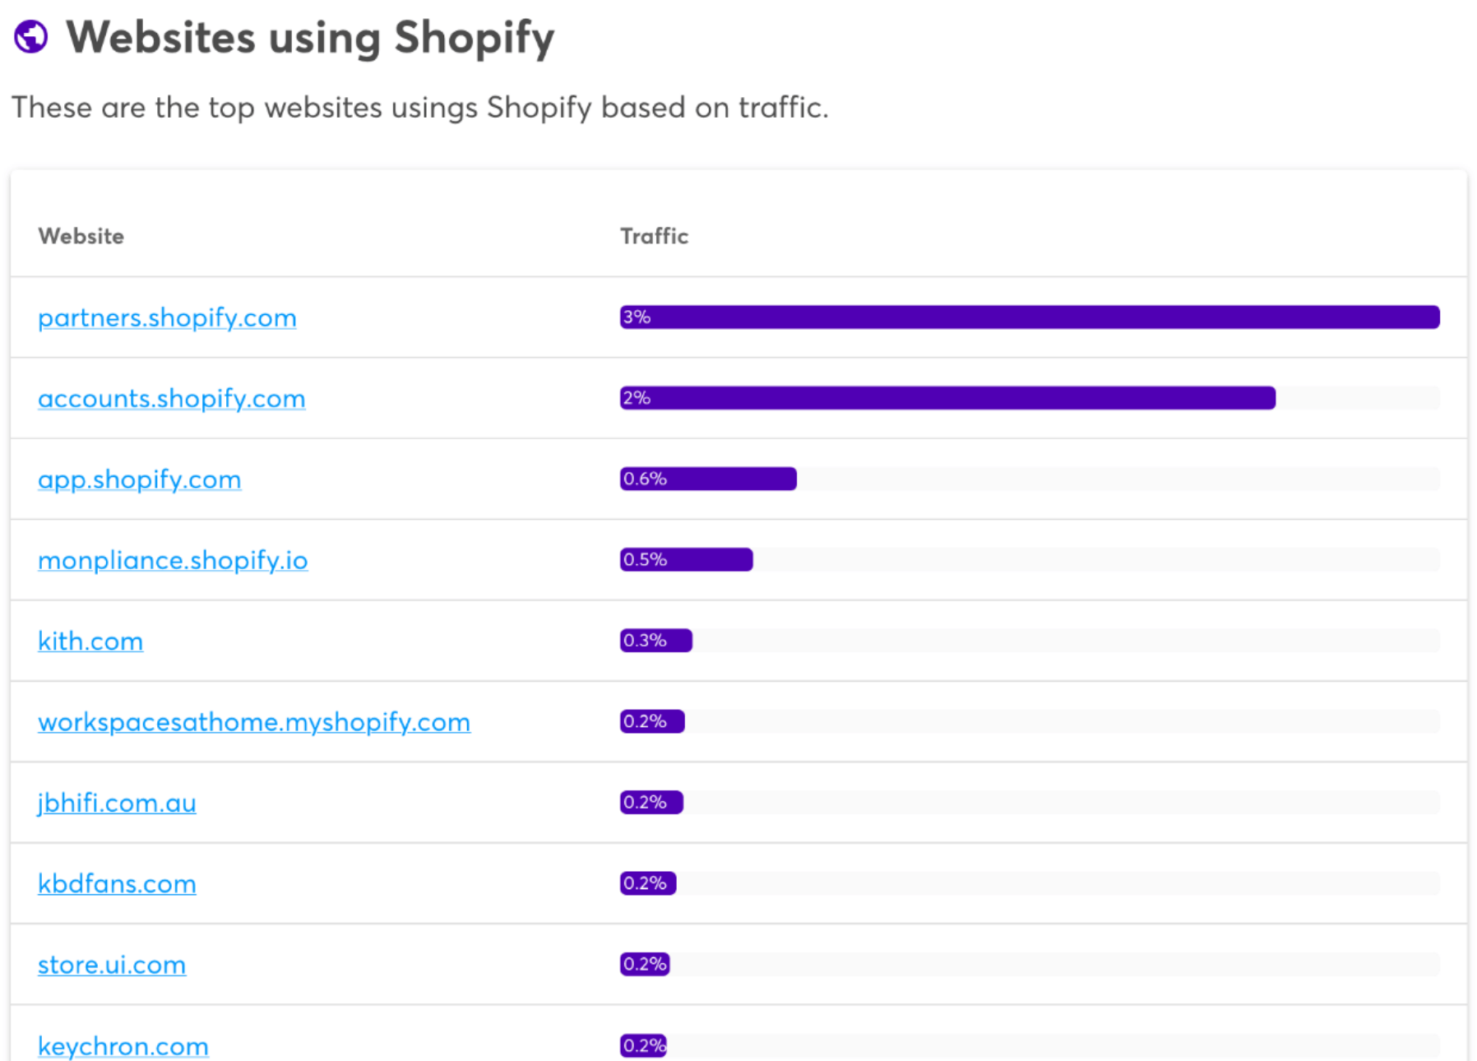This screenshot has height=1061, width=1477.
Task: Open the partners.shopify.com link
Action: pos(167,317)
